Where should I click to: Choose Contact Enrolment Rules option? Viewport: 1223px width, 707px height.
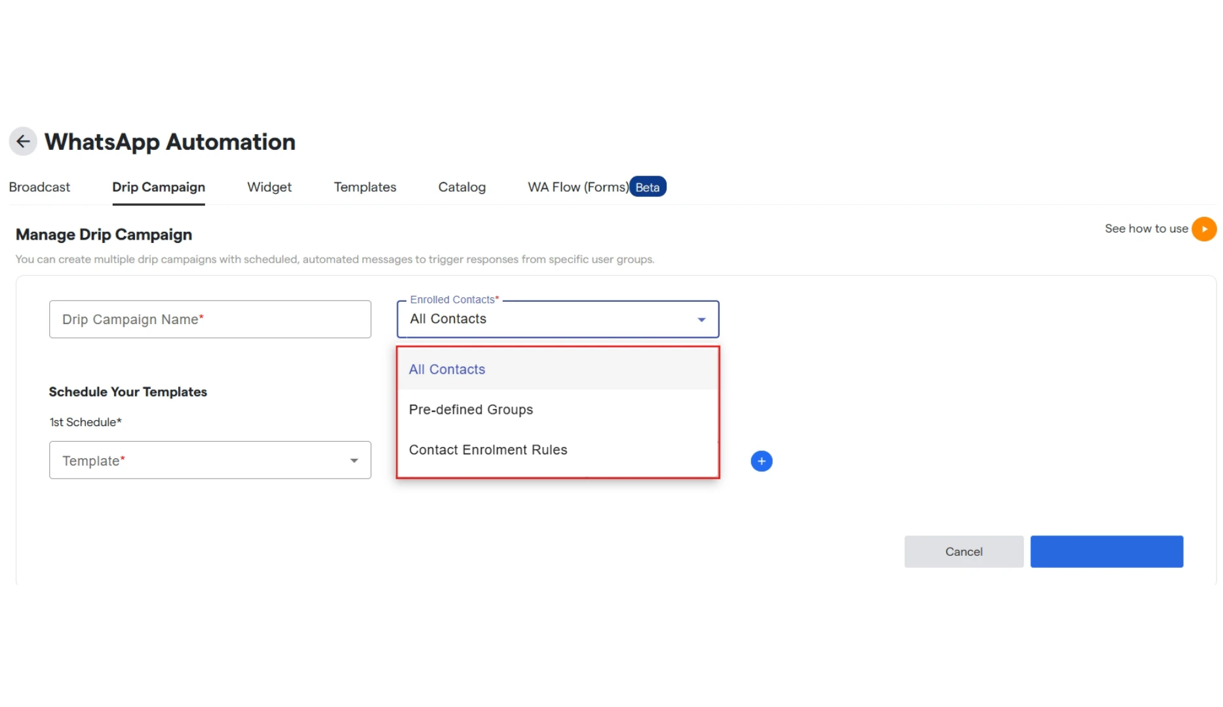(558, 450)
